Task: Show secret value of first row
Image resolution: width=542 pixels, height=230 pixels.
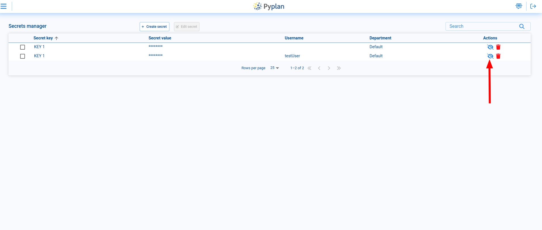Action: (x=490, y=47)
